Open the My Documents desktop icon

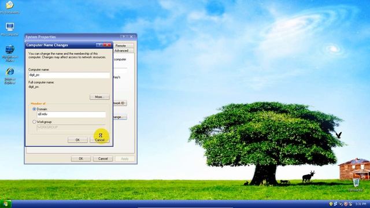coord(9,7)
